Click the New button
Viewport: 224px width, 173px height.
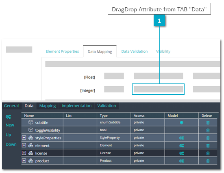tap(10, 125)
